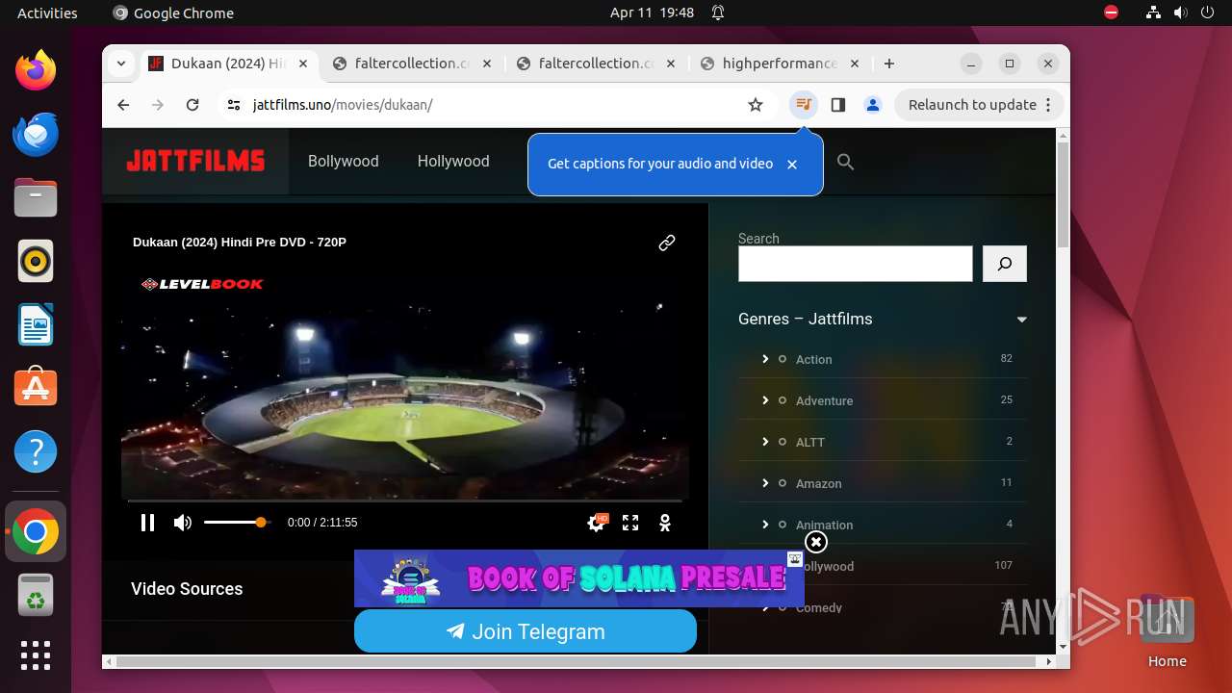The image size is (1232, 693).
Task: Open the OK.ru logo in player
Action: pyautogui.click(x=664, y=523)
